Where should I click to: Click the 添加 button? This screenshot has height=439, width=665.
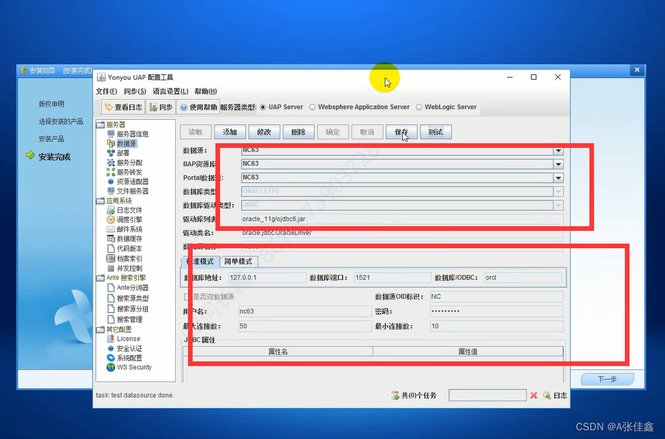(x=230, y=132)
